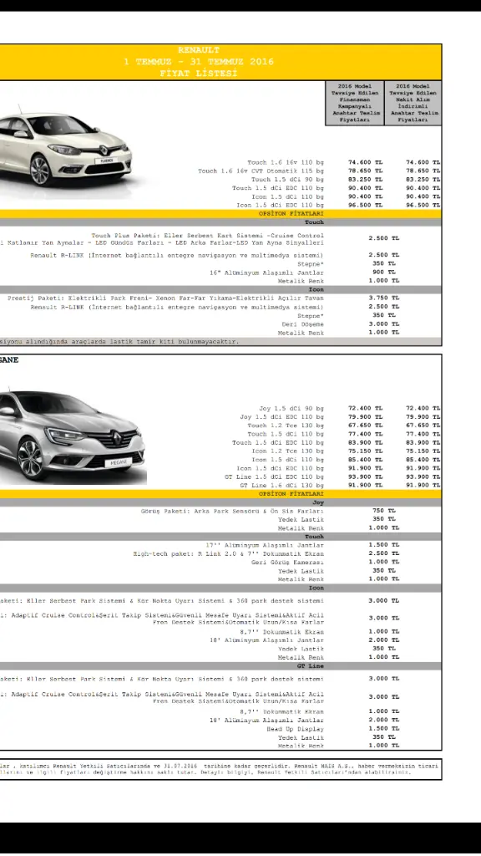481x856 pixels.
Task: Select the 'Deri Döşeme' option label
Action: 302,324
